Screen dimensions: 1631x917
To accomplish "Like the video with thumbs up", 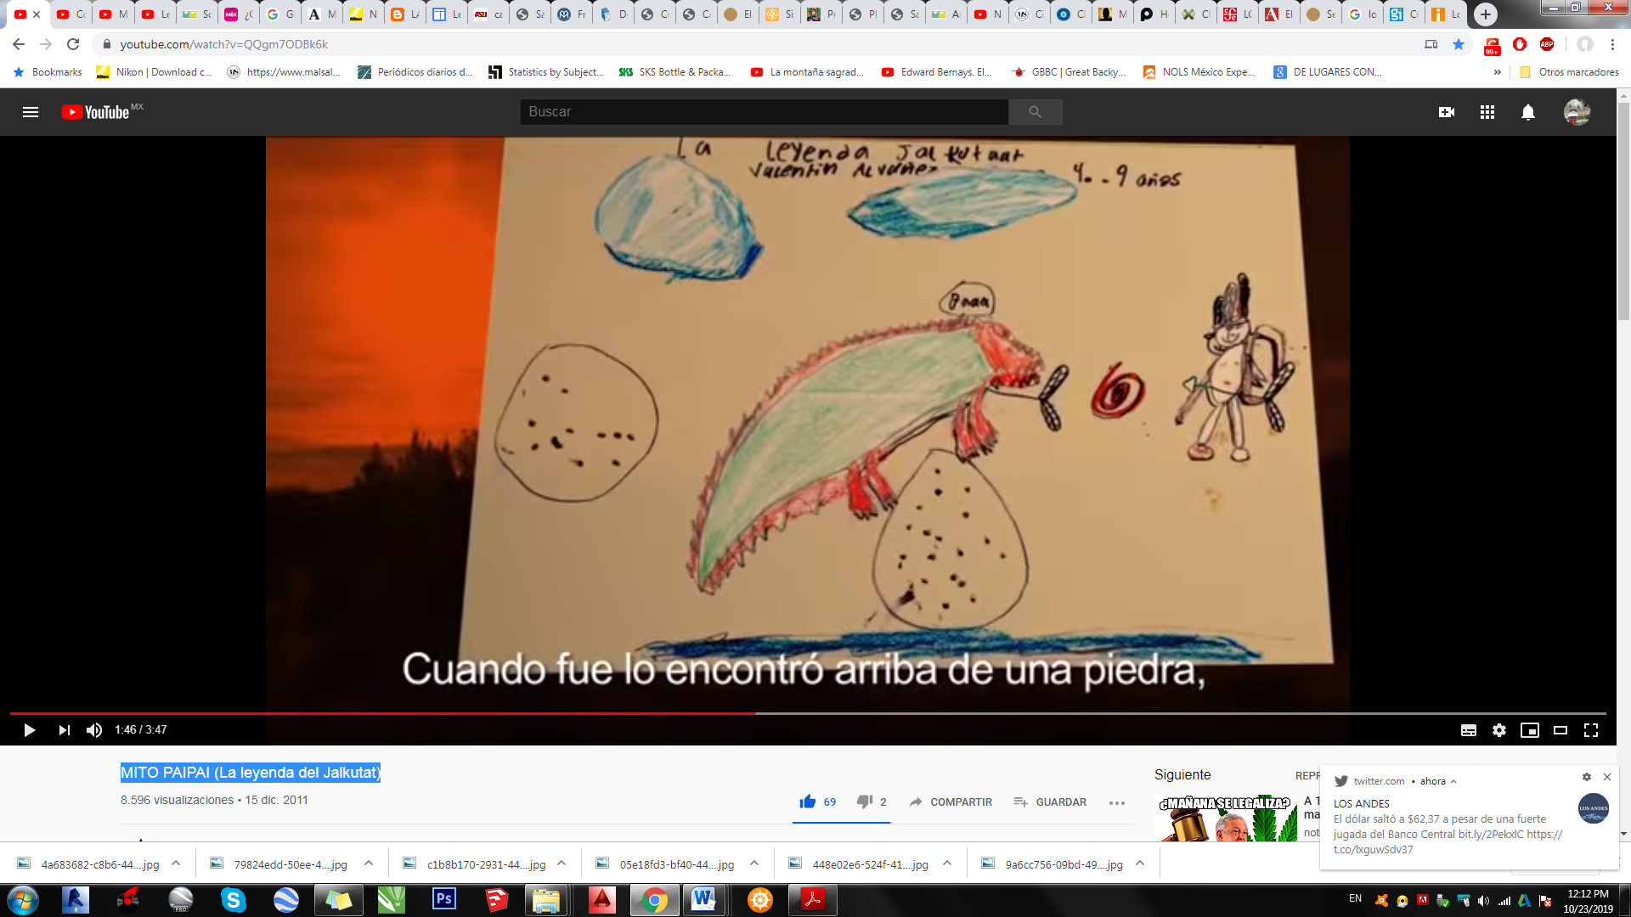I will coord(808,802).
